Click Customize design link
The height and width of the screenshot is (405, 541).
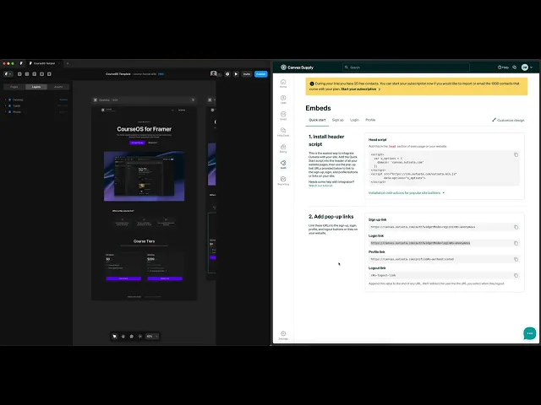click(x=508, y=120)
